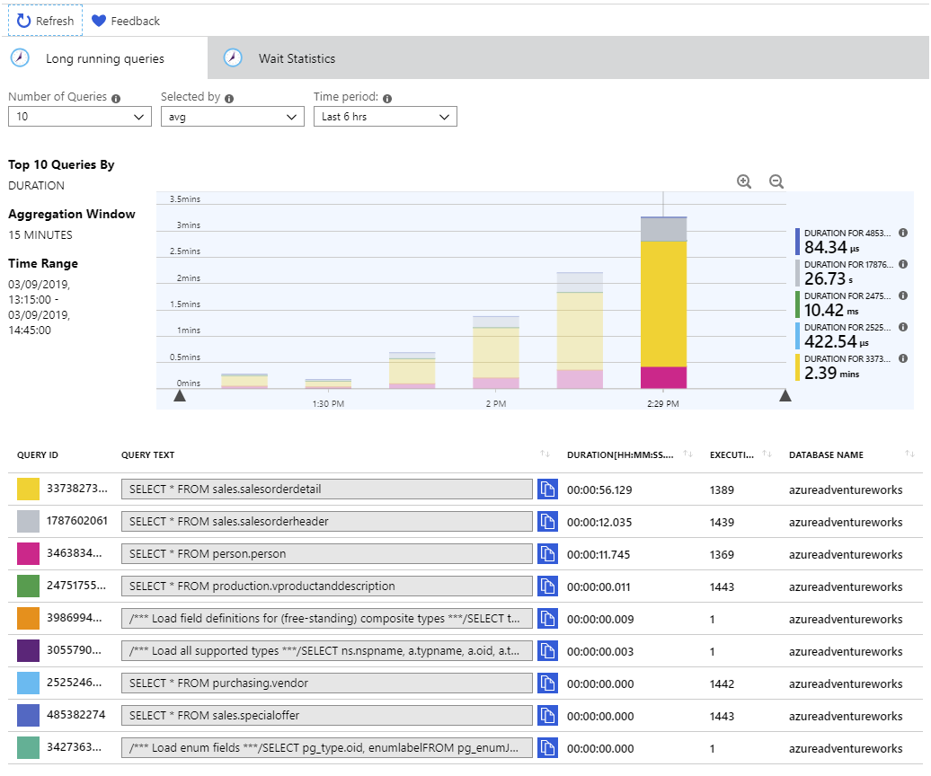
Task: Click the Refresh button
Action: coord(45,21)
